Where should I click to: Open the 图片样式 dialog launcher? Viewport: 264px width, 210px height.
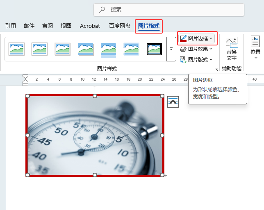216,70
